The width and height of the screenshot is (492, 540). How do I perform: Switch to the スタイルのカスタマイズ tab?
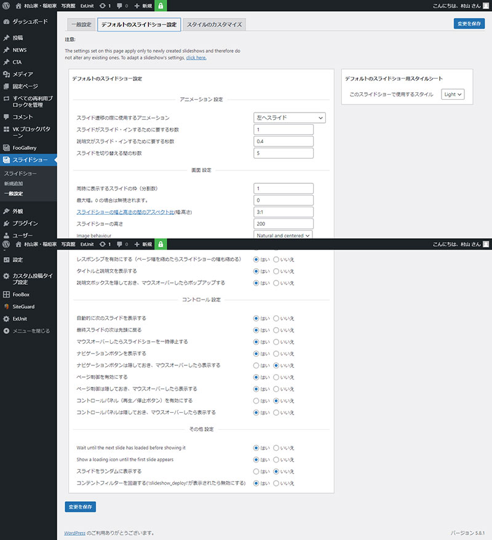pos(214,25)
